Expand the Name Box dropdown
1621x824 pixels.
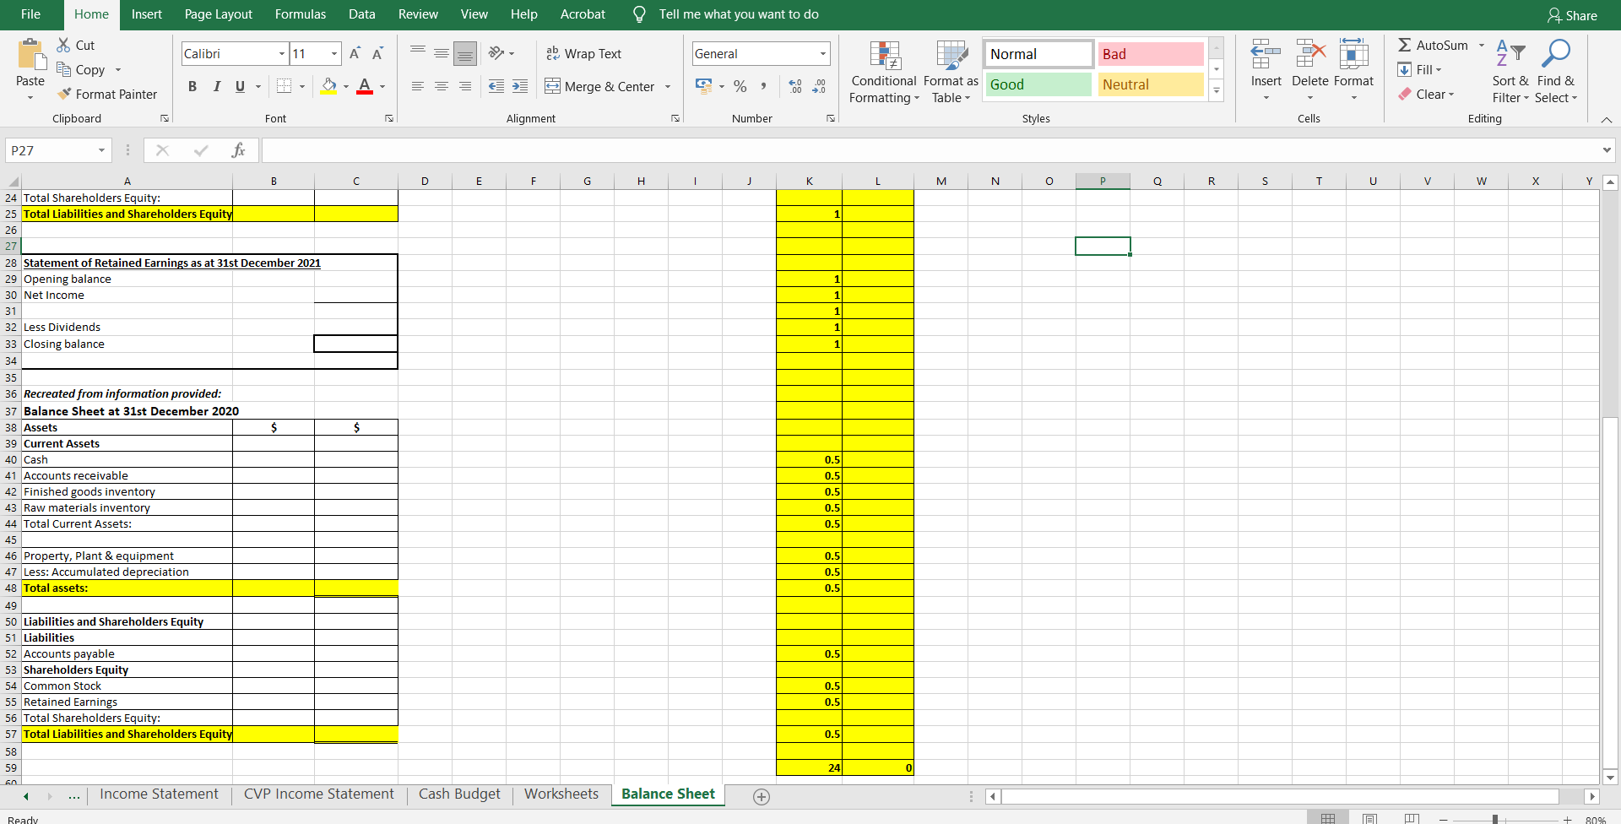101,150
